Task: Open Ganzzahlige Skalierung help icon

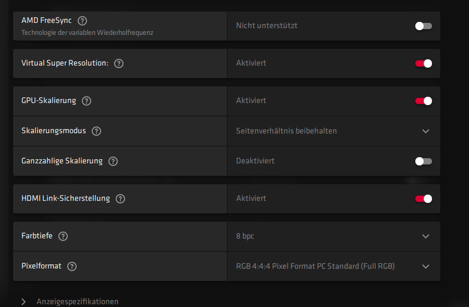Action: tap(113, 161)
